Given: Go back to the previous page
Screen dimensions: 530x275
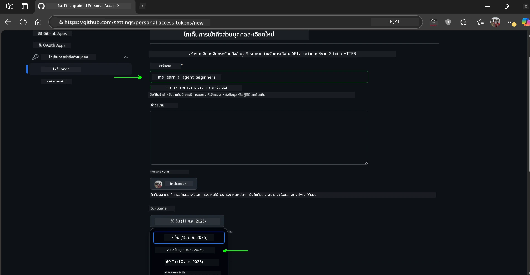Looking at the screenshot, I should click(x=8, y=22).
